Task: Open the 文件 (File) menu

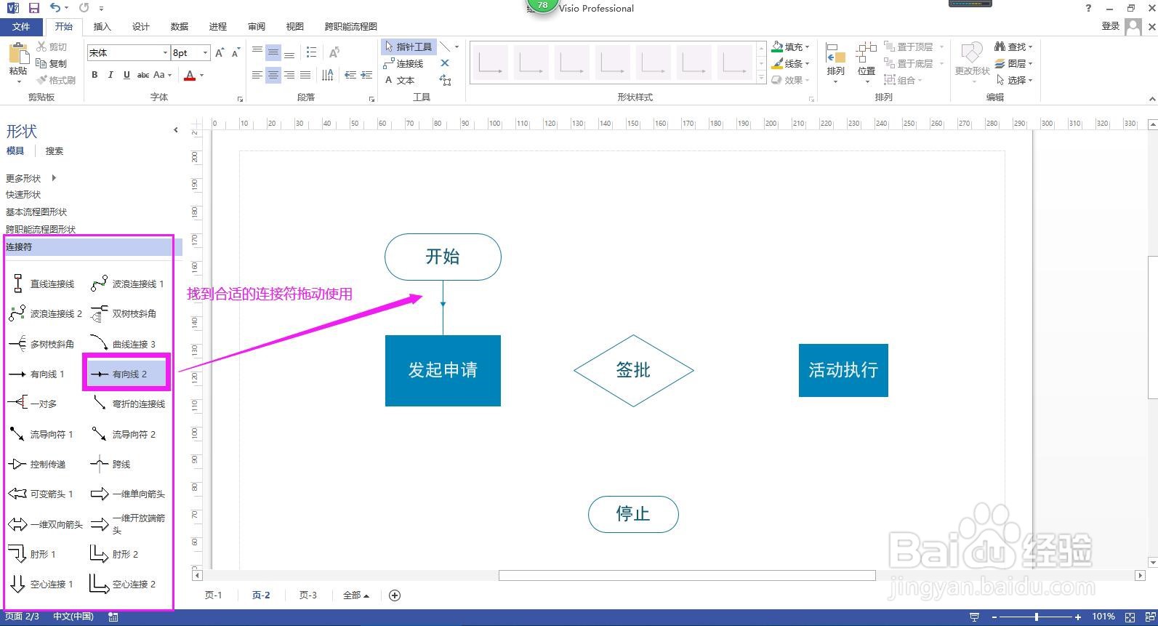Action: point(21,26)
